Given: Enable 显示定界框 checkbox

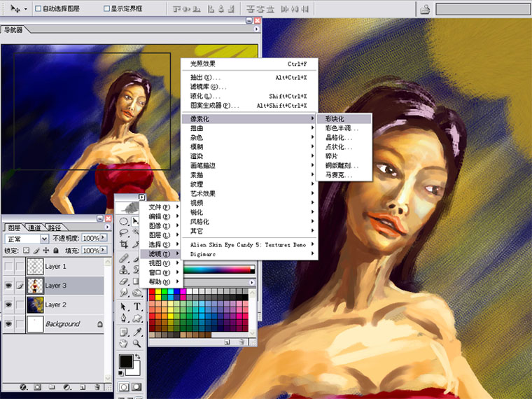Looking at the screenshot, I should [x=106, y=8].
